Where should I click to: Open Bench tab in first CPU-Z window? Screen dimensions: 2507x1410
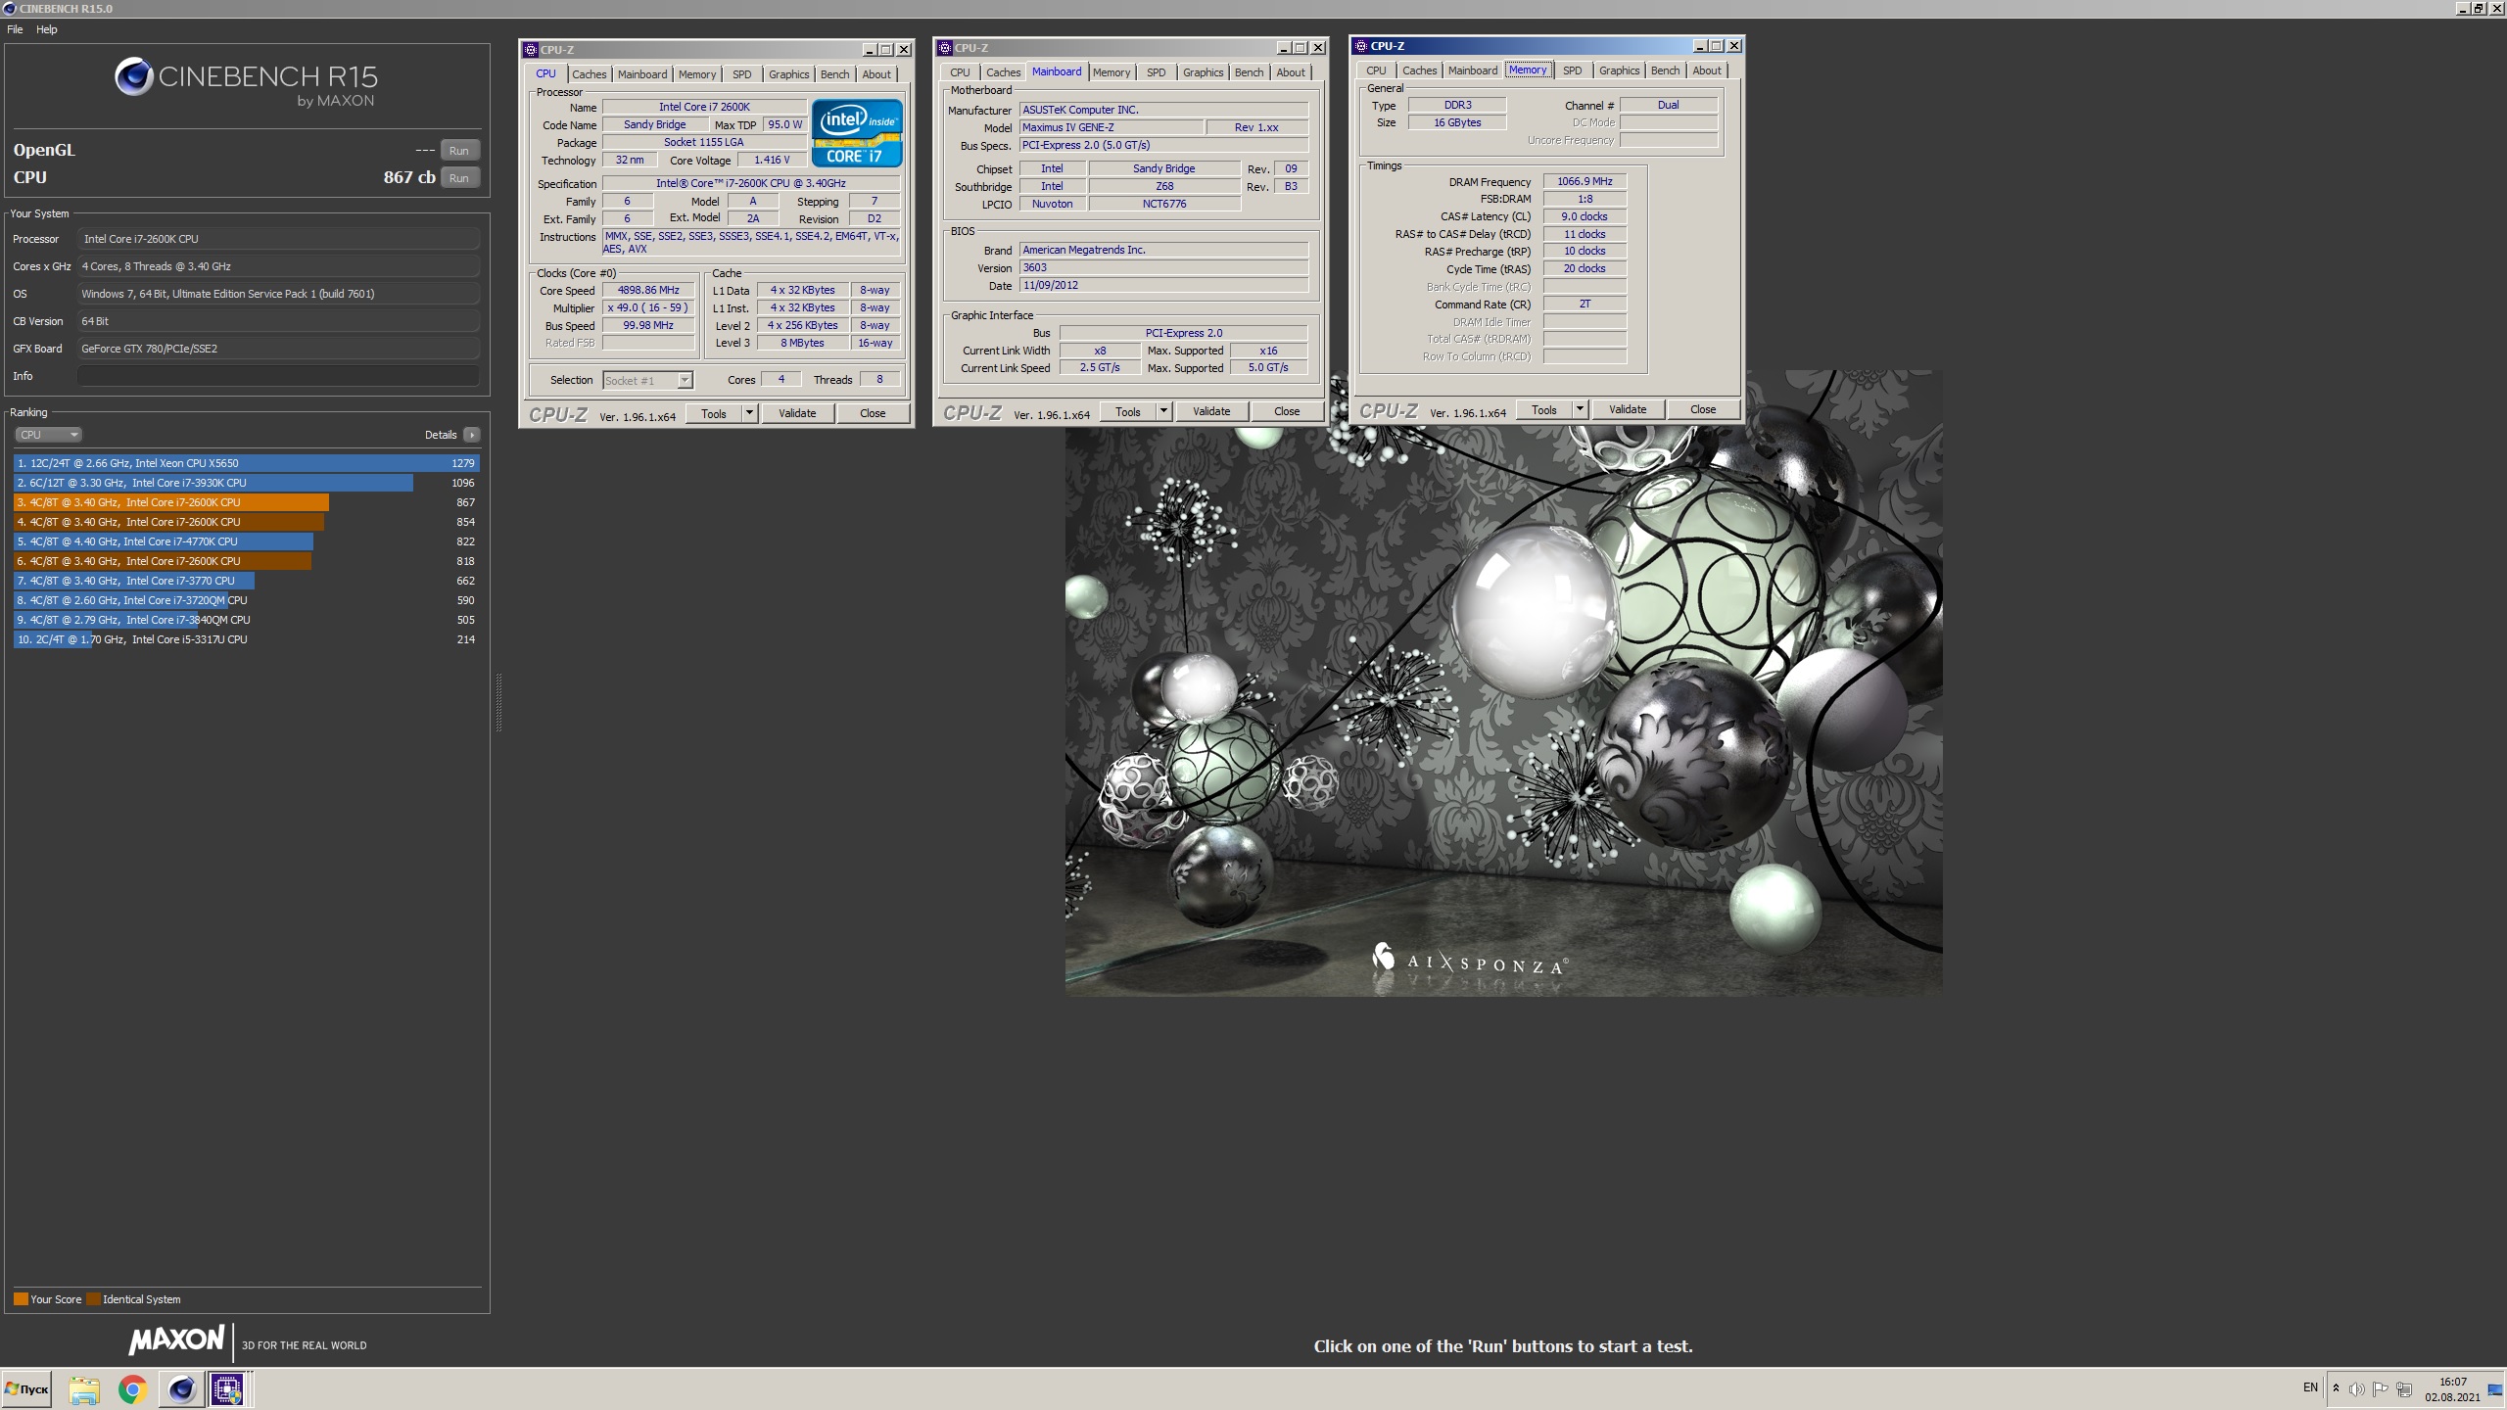point(834,74)
